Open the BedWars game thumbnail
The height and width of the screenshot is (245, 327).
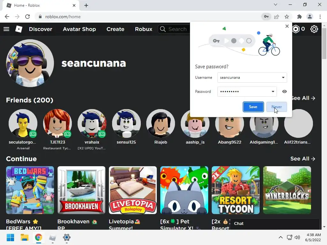30,190
